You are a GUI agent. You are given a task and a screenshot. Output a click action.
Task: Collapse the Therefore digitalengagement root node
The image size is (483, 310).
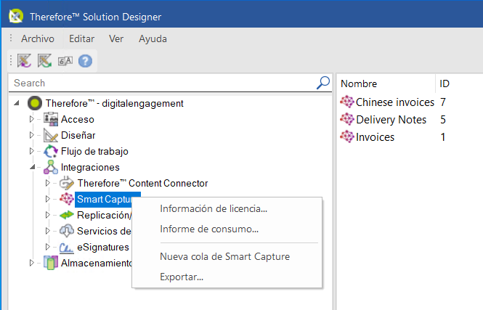[17, 103]
